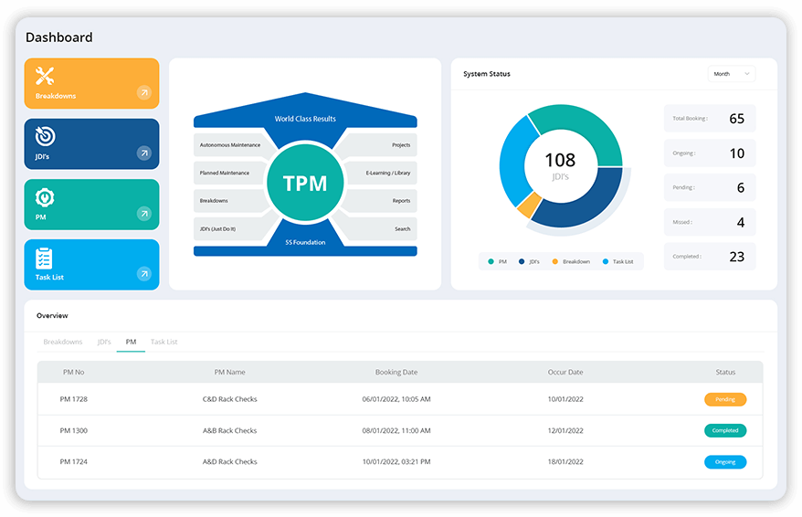Open Task List via its arrow icon
This screenshot has height=517, width=802.
click(x=143, y=274)
